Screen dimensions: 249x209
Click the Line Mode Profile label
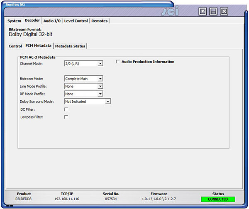33,86
